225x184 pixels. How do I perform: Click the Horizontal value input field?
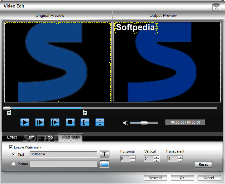[x=125, y=159]
